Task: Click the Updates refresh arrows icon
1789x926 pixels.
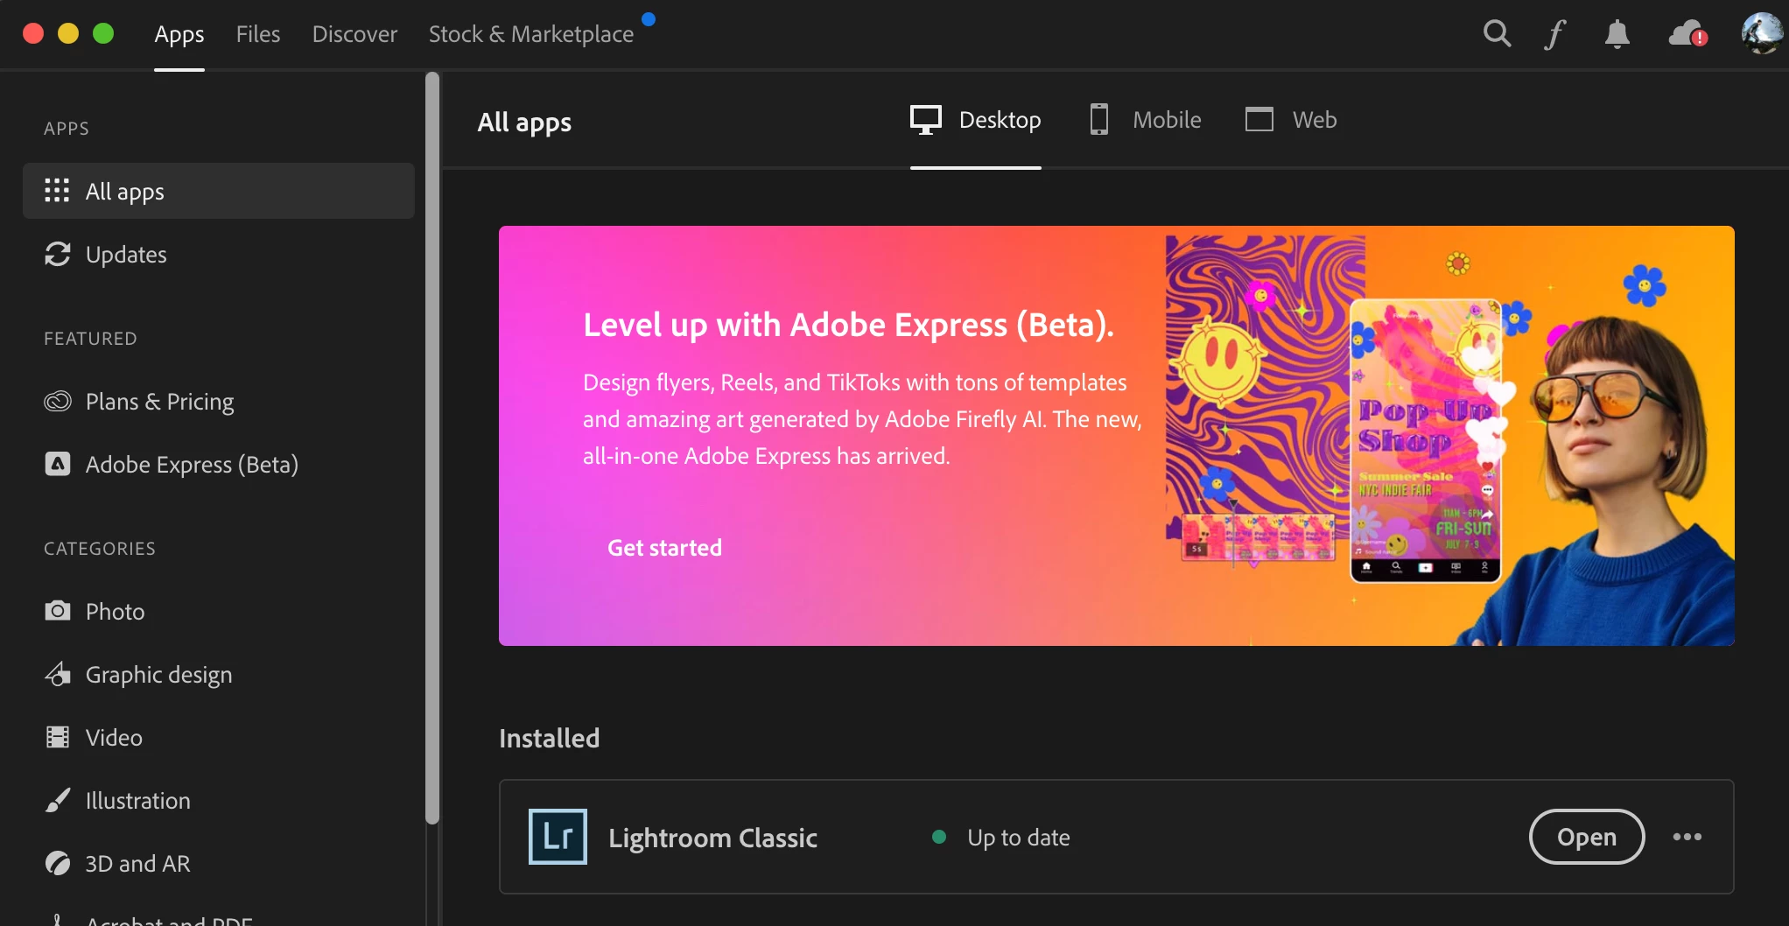Action: click(57, 254)
